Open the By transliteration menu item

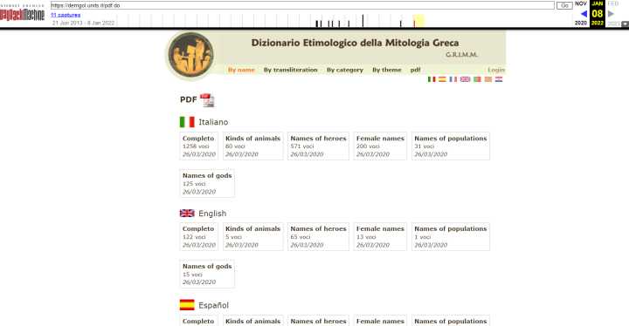coord(290,70)
